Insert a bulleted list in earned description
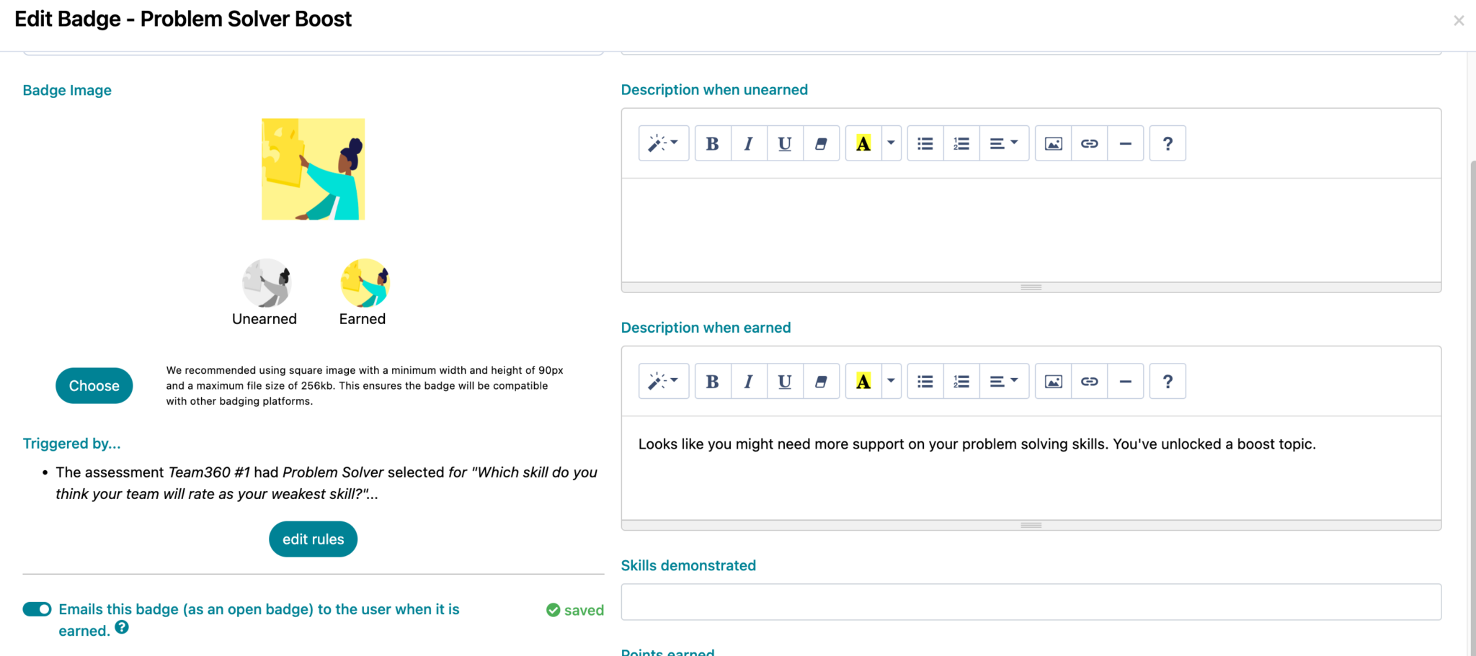1476x656 pixels. (925, 381)
